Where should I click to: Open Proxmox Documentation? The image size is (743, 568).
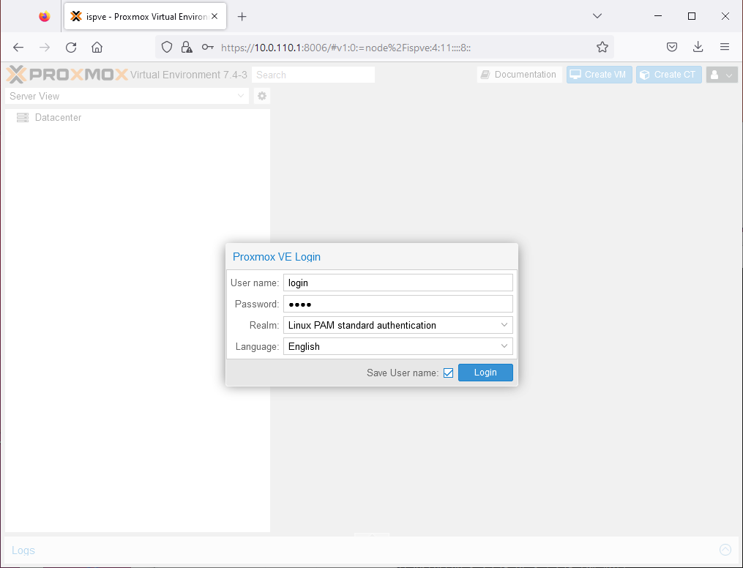click(x=519, y=75)
